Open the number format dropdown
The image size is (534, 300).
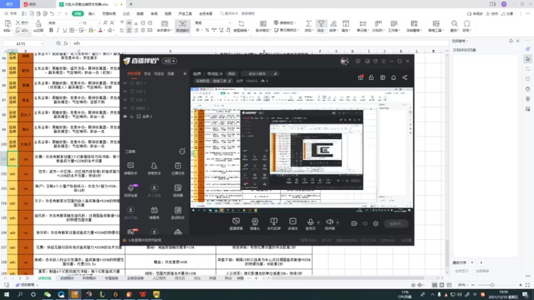[230, 23]
